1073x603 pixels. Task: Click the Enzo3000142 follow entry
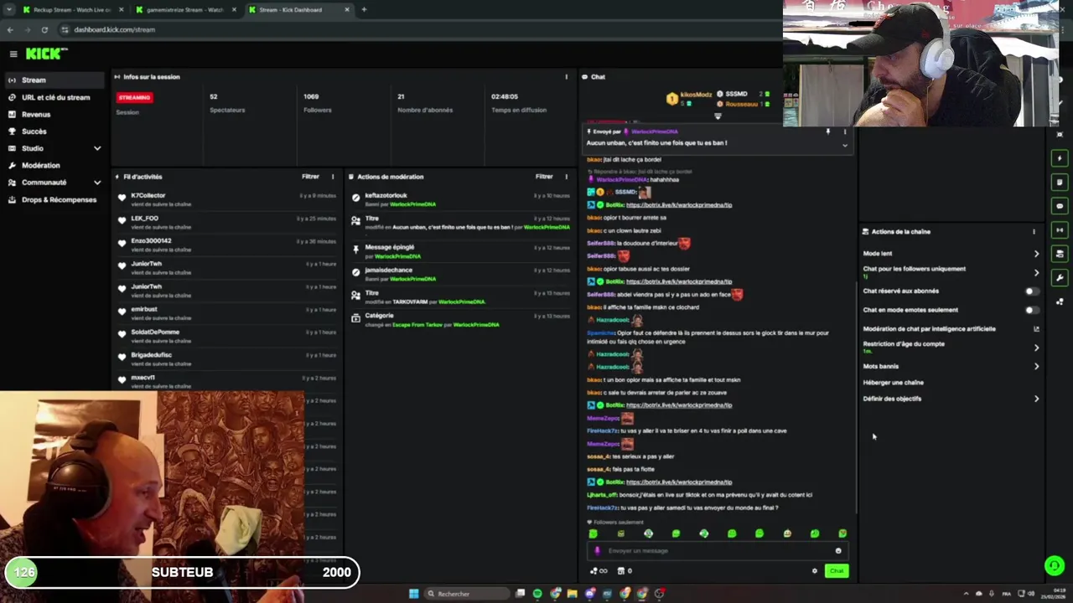227,245
